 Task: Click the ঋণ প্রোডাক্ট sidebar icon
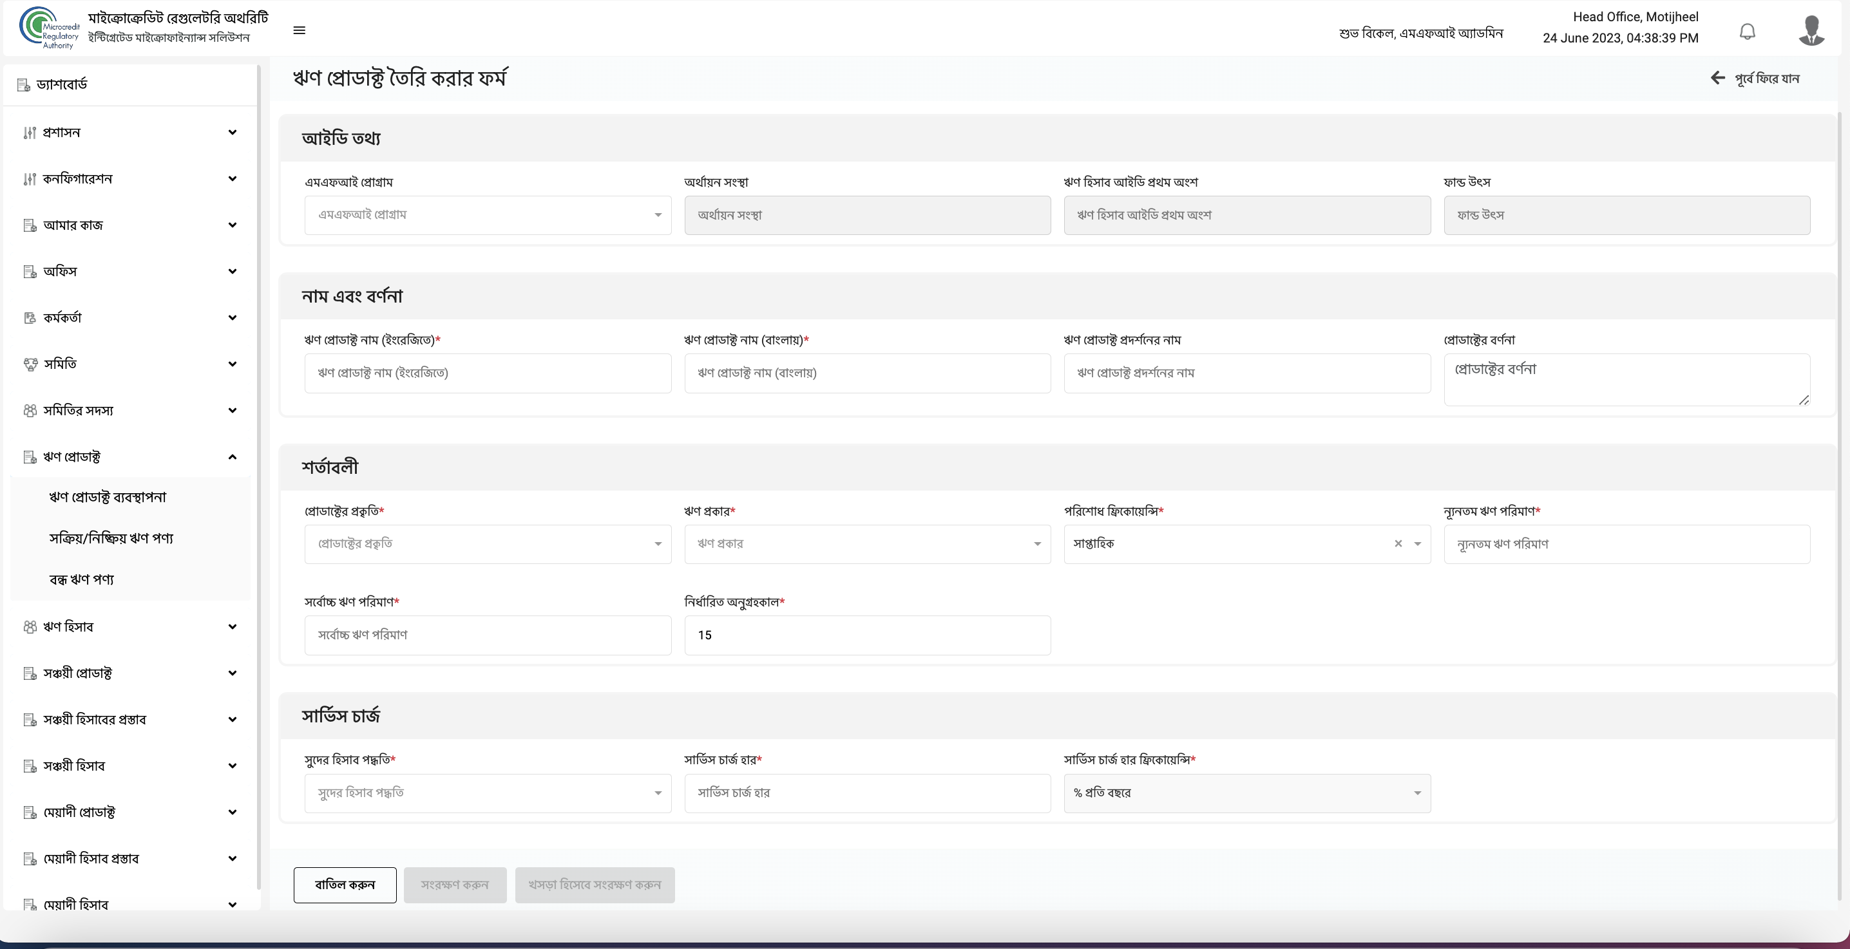point(30,457)
